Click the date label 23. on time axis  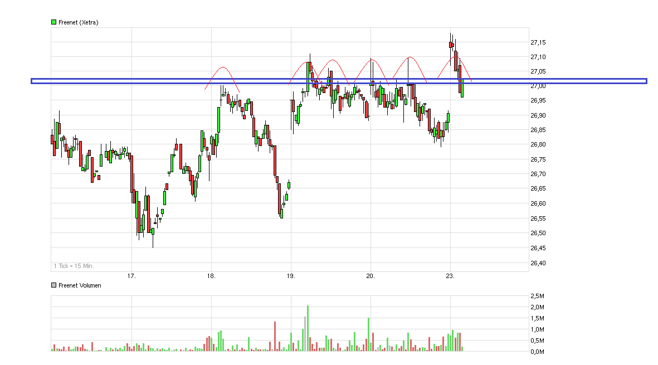click(450, 276)
